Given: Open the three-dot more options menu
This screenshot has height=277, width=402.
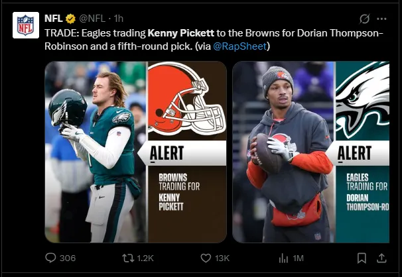Looking at the screenshot, I should pos(382,19).
